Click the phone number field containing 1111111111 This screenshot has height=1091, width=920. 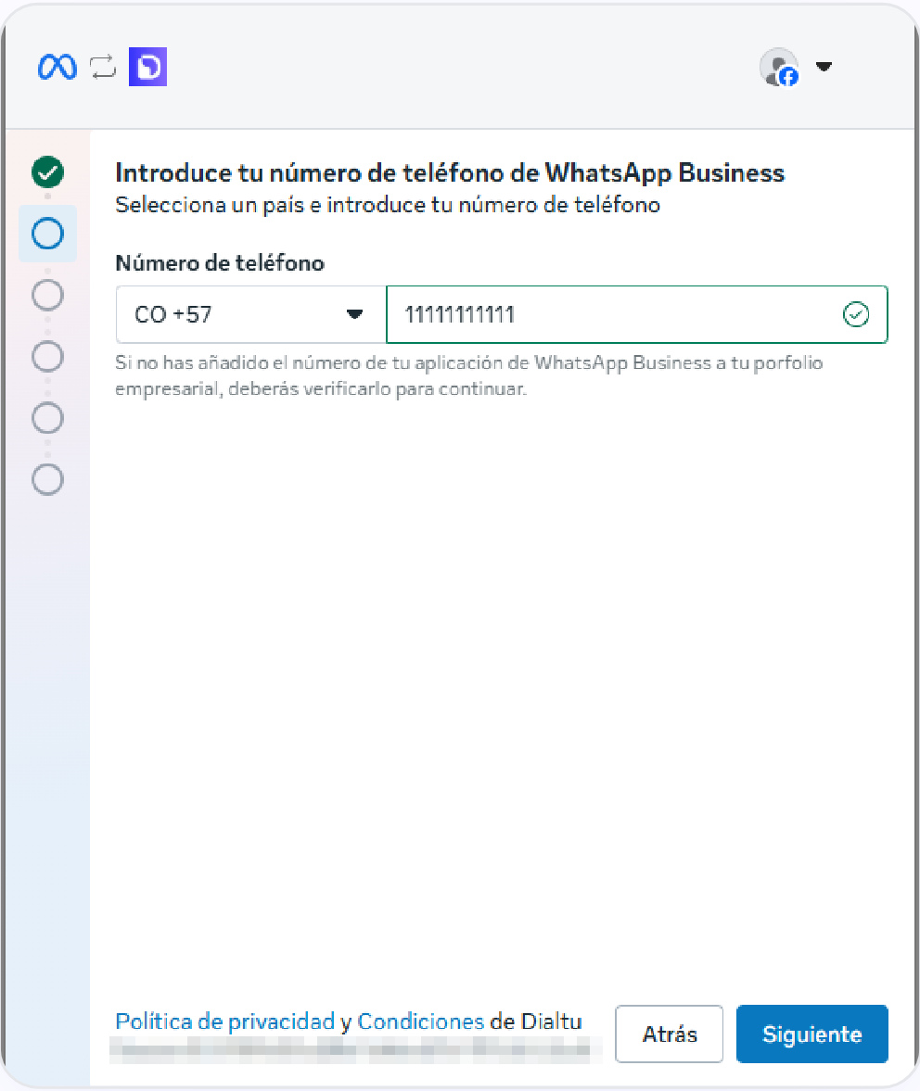[637, 314]
